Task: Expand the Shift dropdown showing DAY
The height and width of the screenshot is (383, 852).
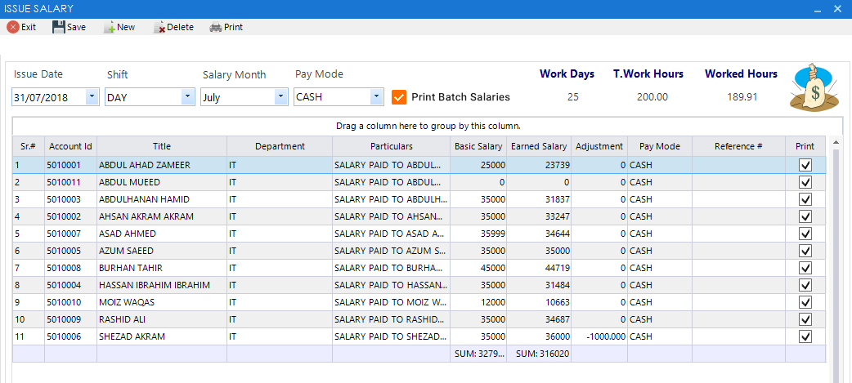Action: point(187,97)
